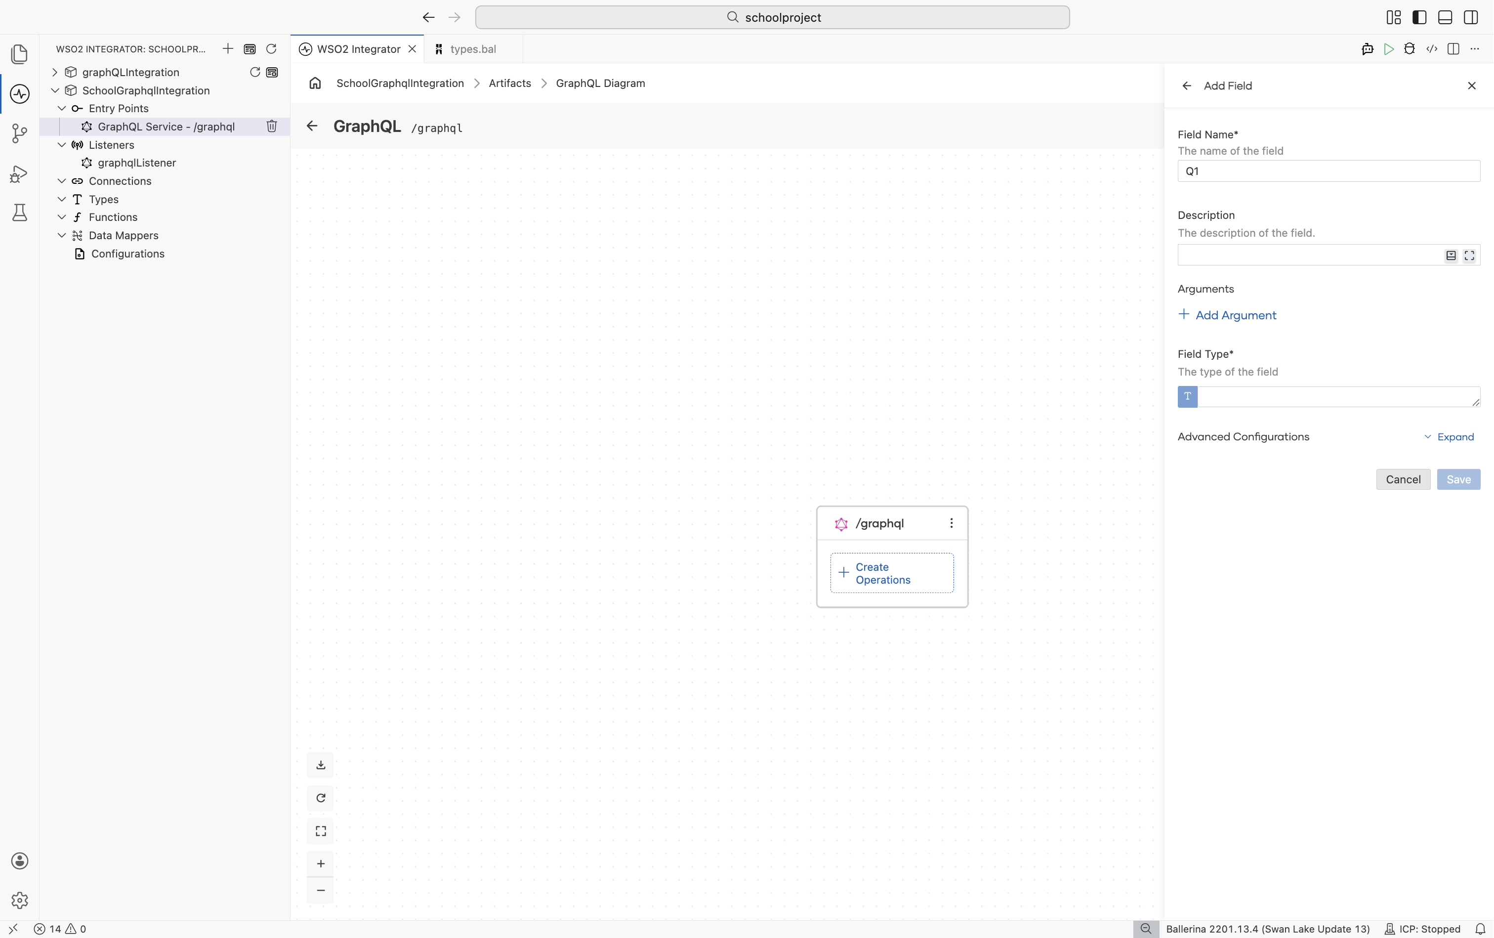Zoom in on the diagram
Image resolution: width=1494 pixels, height=938 pixels.
point(321,863)
